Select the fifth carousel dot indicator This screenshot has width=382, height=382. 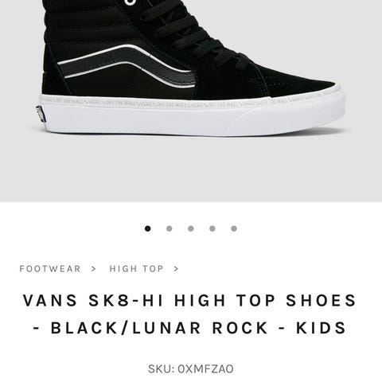(x=234, y=228)
